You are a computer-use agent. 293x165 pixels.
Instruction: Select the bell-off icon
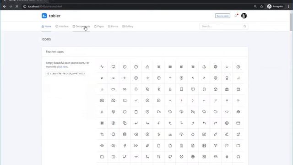pyautogui.click(x=147, y=89)
